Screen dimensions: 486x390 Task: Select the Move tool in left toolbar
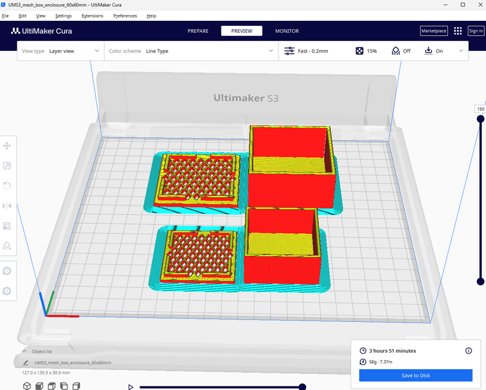tap(7, 146)
